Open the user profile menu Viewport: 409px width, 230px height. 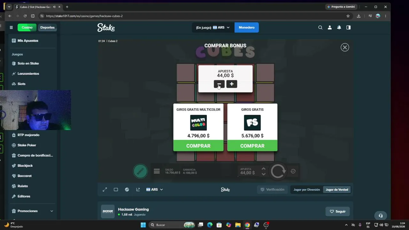pos(329,27)
